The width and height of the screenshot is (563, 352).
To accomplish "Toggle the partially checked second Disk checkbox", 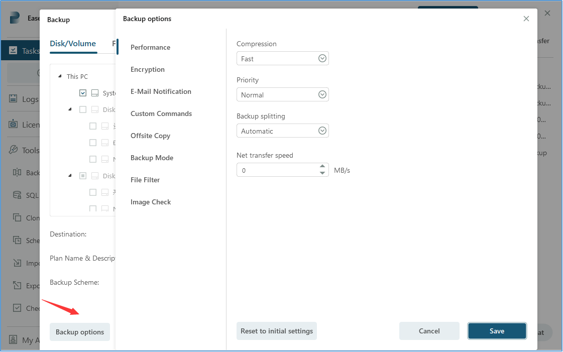I will [x=83, y=176].
